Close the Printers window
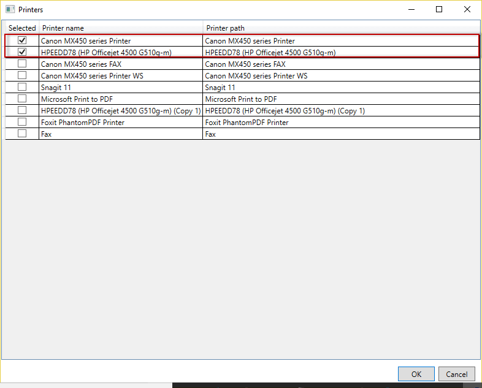Screen dimensions: 482x388 (x=467, y=10)
